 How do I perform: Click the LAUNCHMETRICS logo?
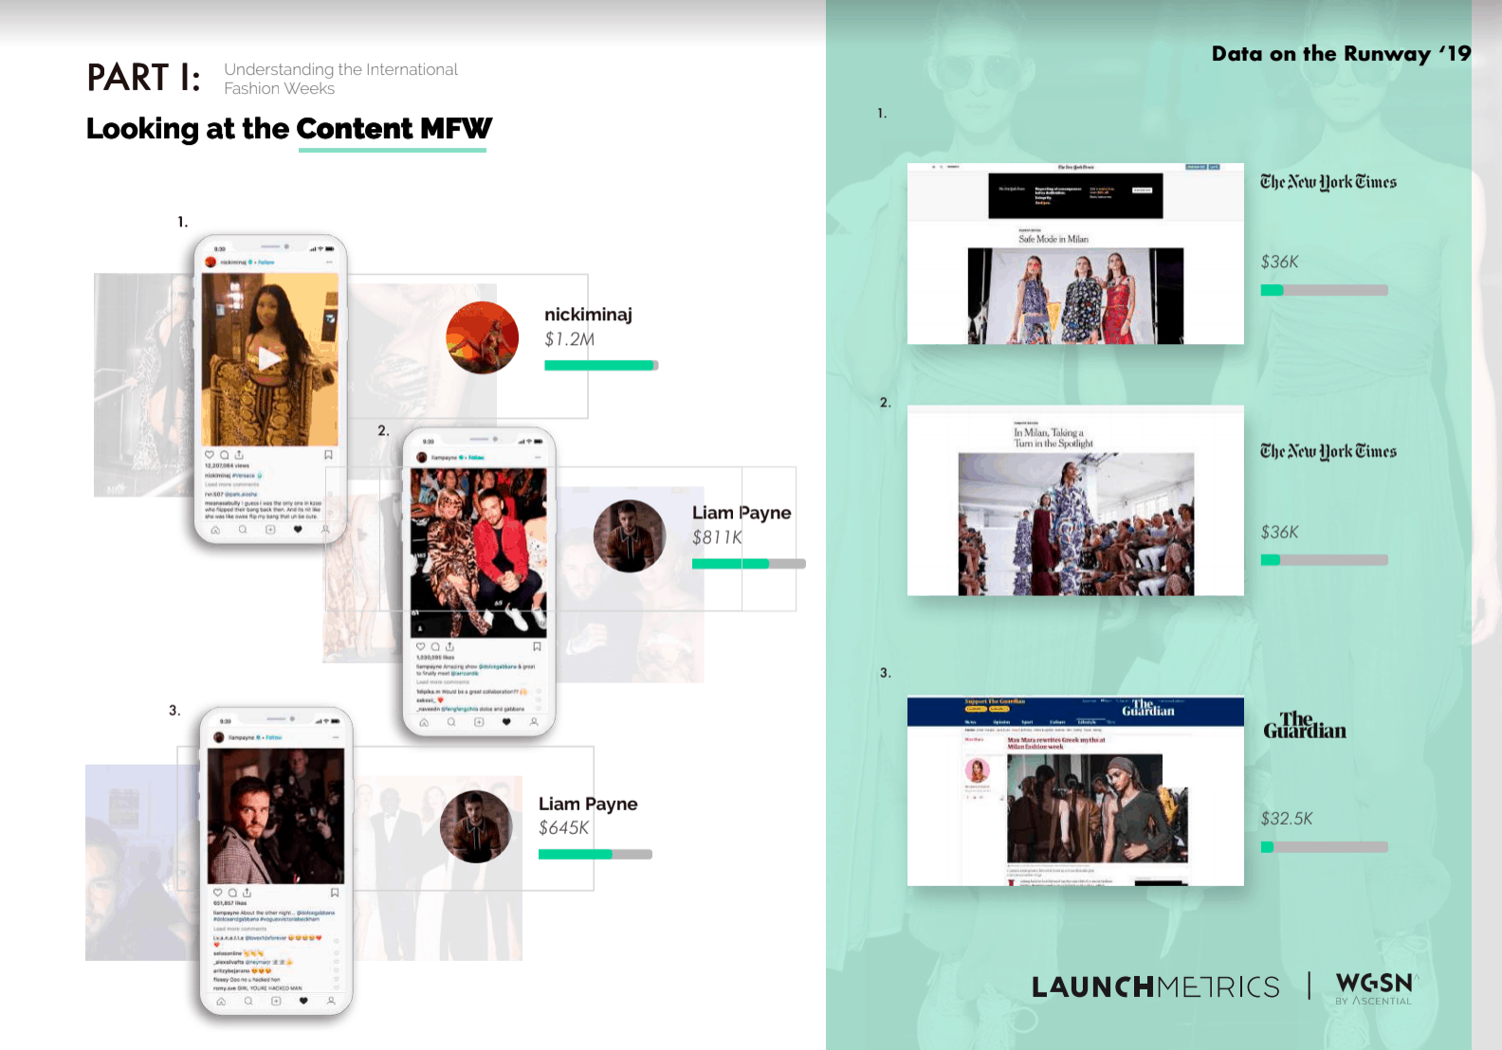[x=1156, y=987]
